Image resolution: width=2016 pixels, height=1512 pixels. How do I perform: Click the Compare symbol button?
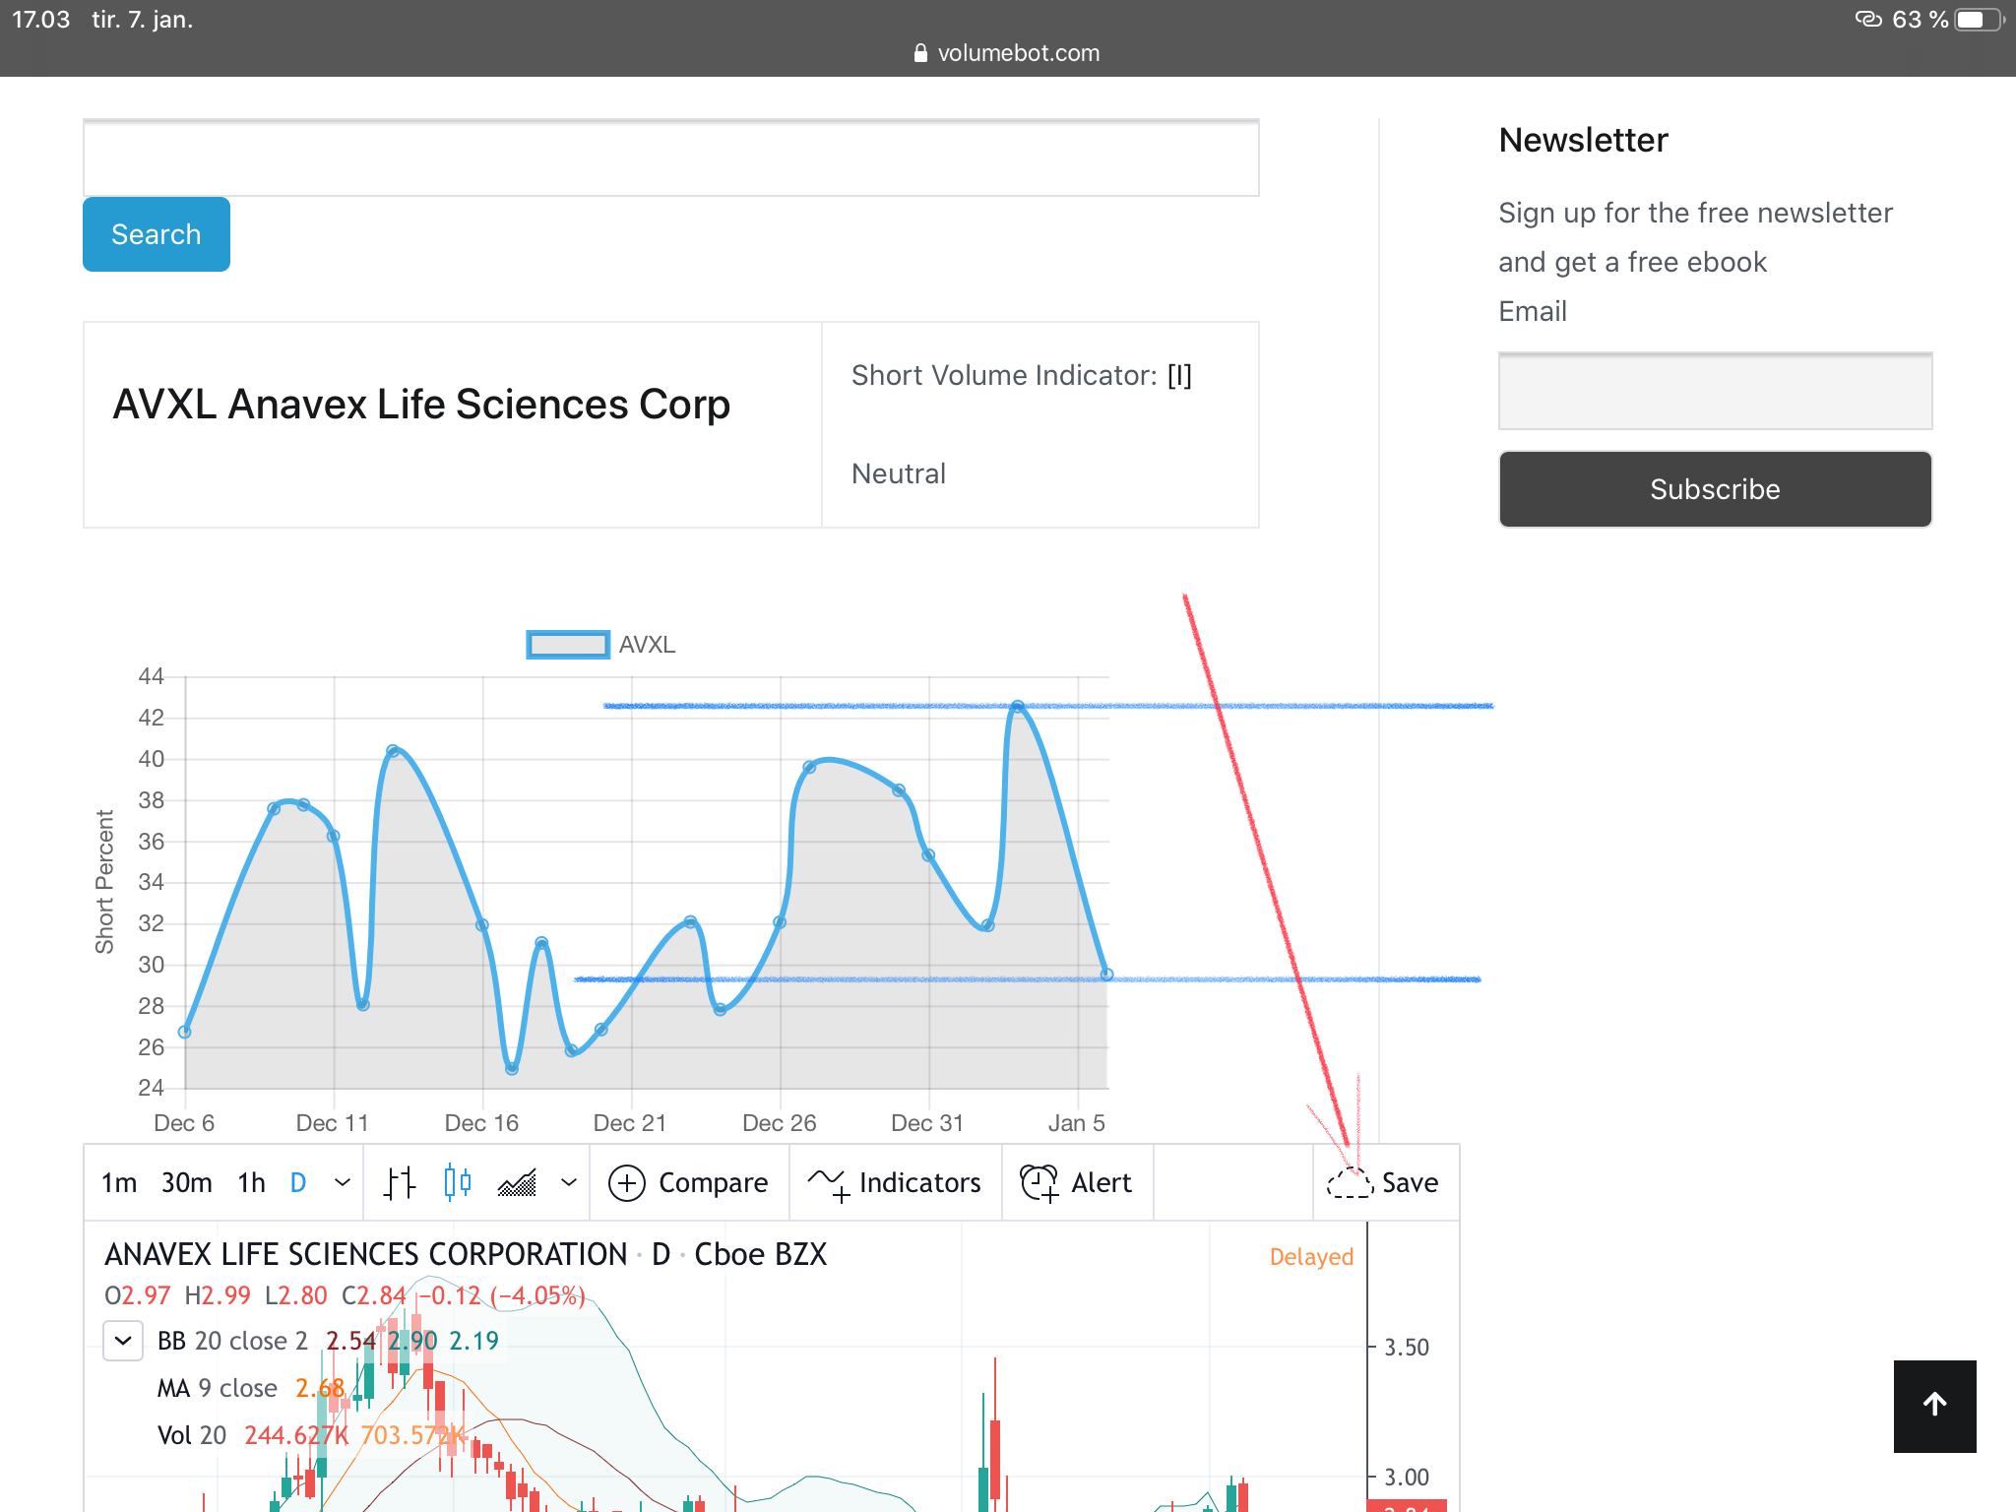(688, 1182)
